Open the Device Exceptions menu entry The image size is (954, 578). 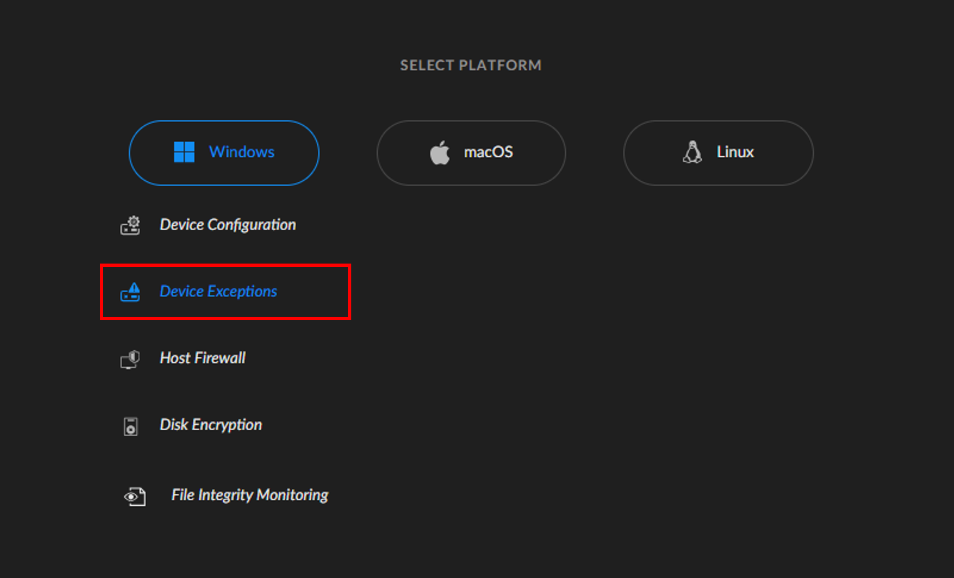pyautogui.click(x=218, y=291)
